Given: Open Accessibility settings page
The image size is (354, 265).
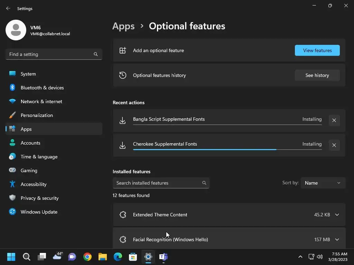Looking at the screenshot, I should pos(33,184).
